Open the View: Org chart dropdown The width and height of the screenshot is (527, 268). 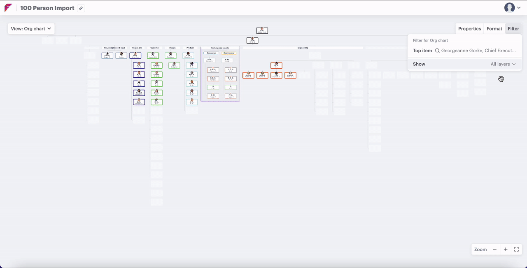(31, 29)
